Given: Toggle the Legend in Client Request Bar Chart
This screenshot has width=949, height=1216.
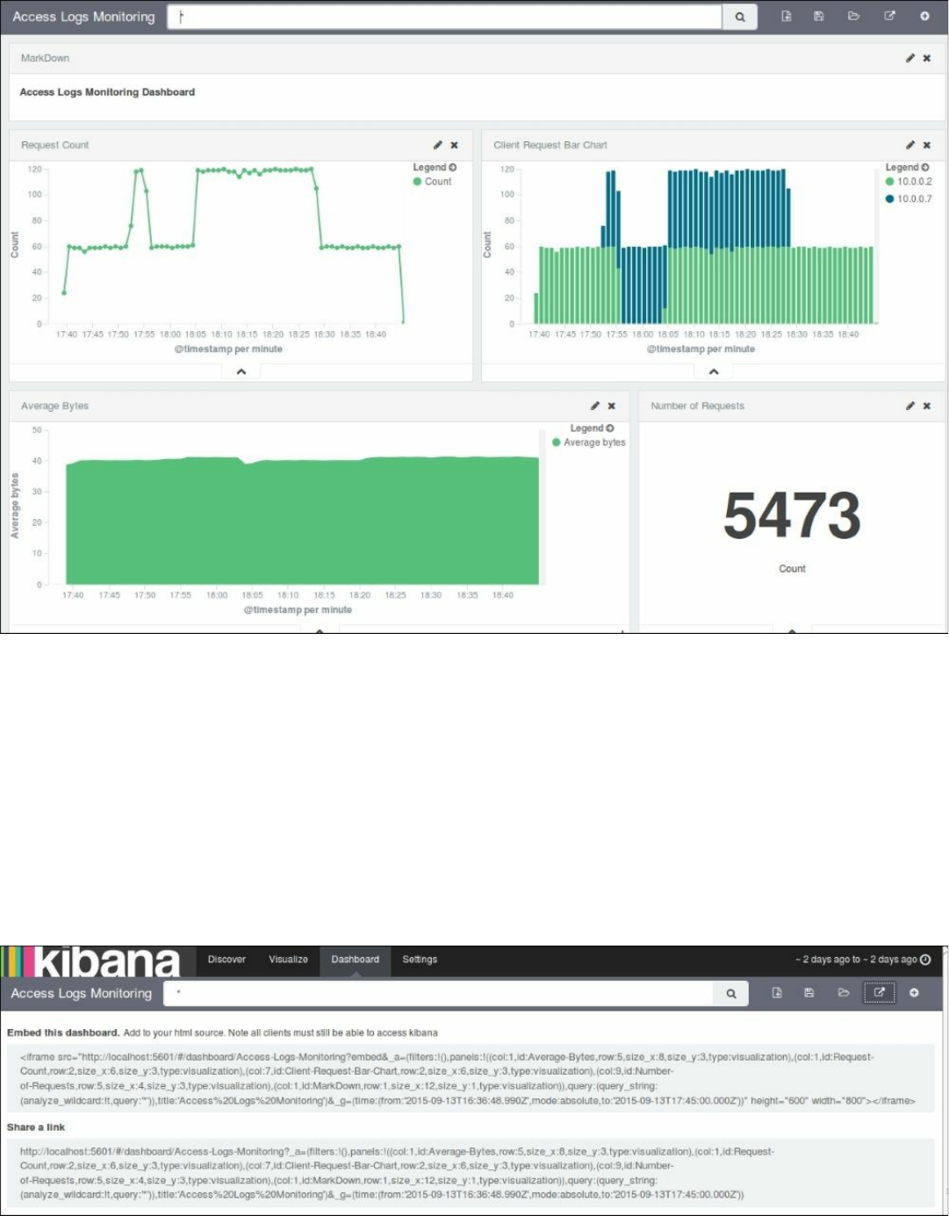Looking at the screenshot, I should (x=907, y=167).
